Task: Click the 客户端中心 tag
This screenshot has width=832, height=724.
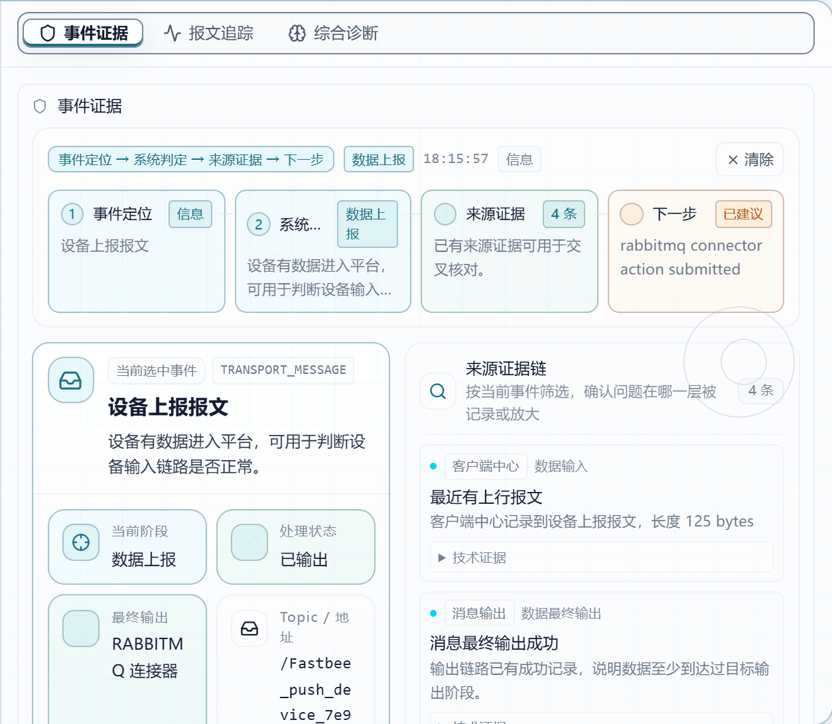Action: coord(486,466)
